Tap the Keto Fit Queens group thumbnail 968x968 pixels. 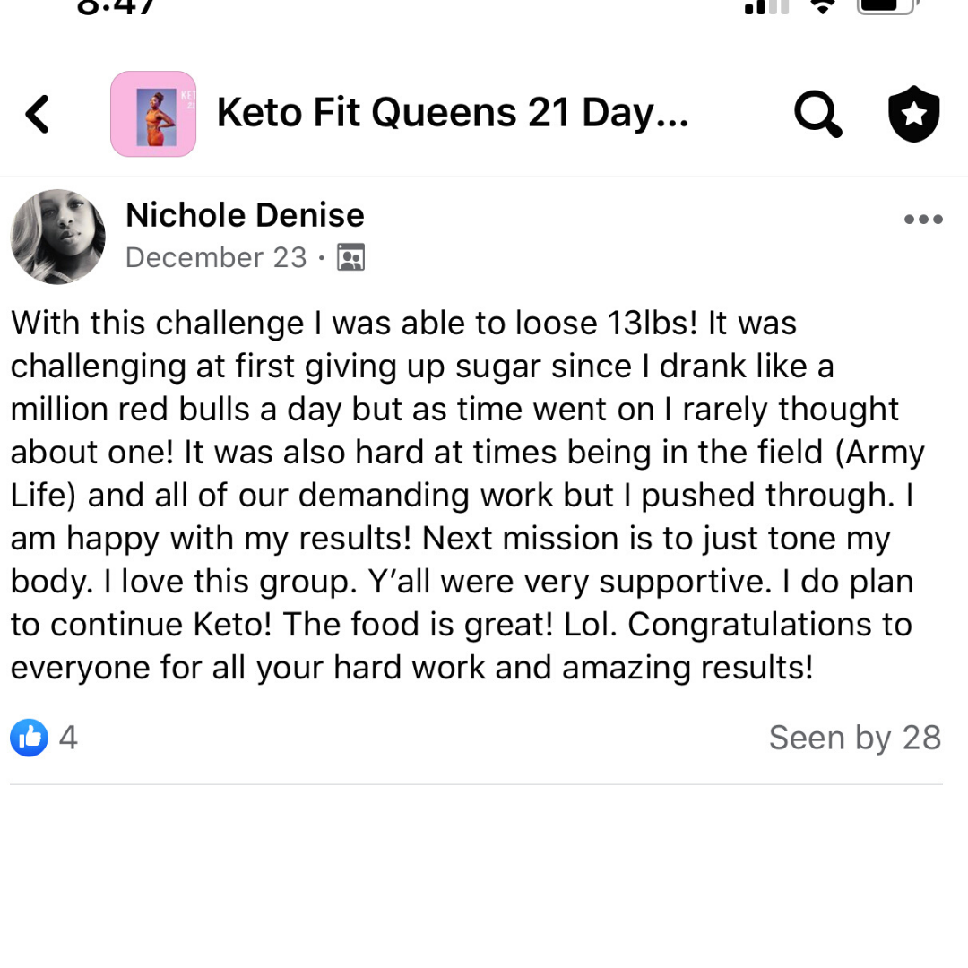[x=153, y=114]
